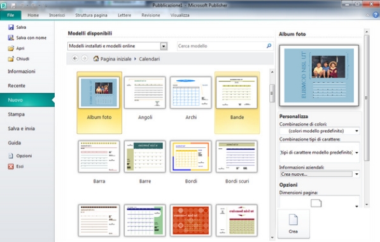
Task: Open the Help question mark icon
Action: click(376, 15)
